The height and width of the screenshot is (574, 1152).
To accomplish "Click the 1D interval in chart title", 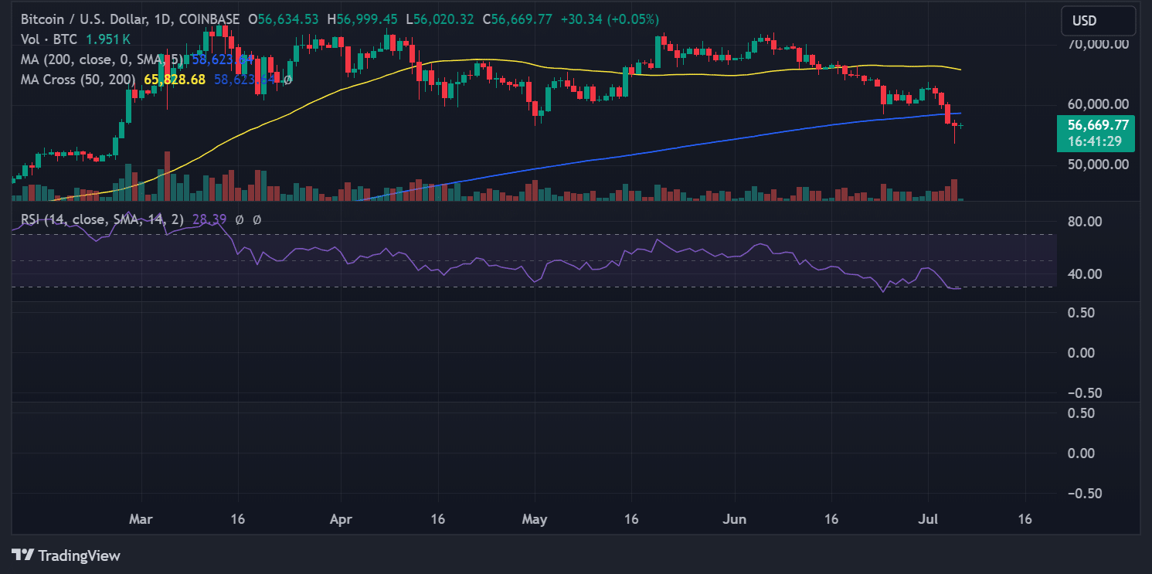I will [x=165, y=19].
